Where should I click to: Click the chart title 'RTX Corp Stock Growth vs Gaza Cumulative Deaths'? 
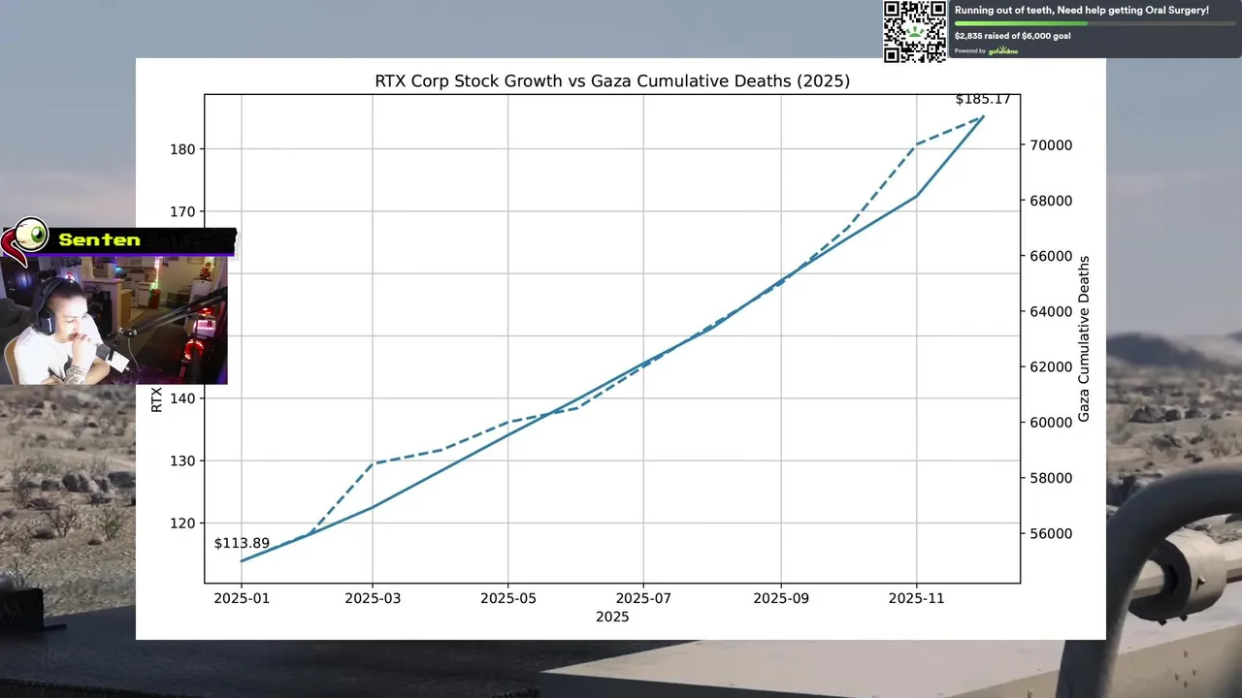coord(612,81)
